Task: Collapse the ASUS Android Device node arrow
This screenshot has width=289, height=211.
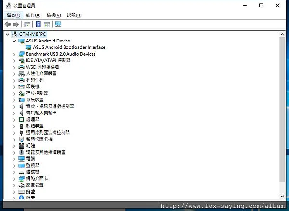Action: [x=14, y=41]
